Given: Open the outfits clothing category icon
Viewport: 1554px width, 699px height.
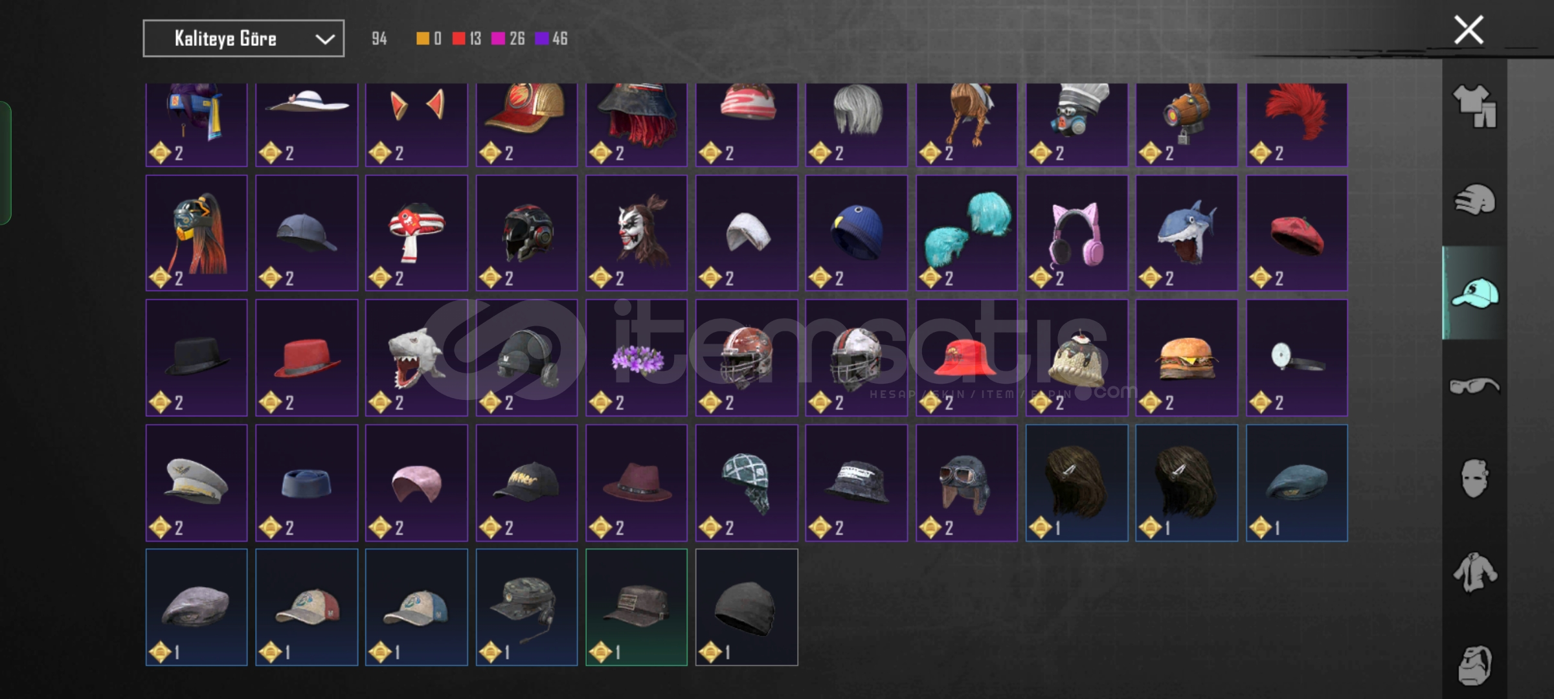Looking at the screenshot, I should click(1474, 105).
